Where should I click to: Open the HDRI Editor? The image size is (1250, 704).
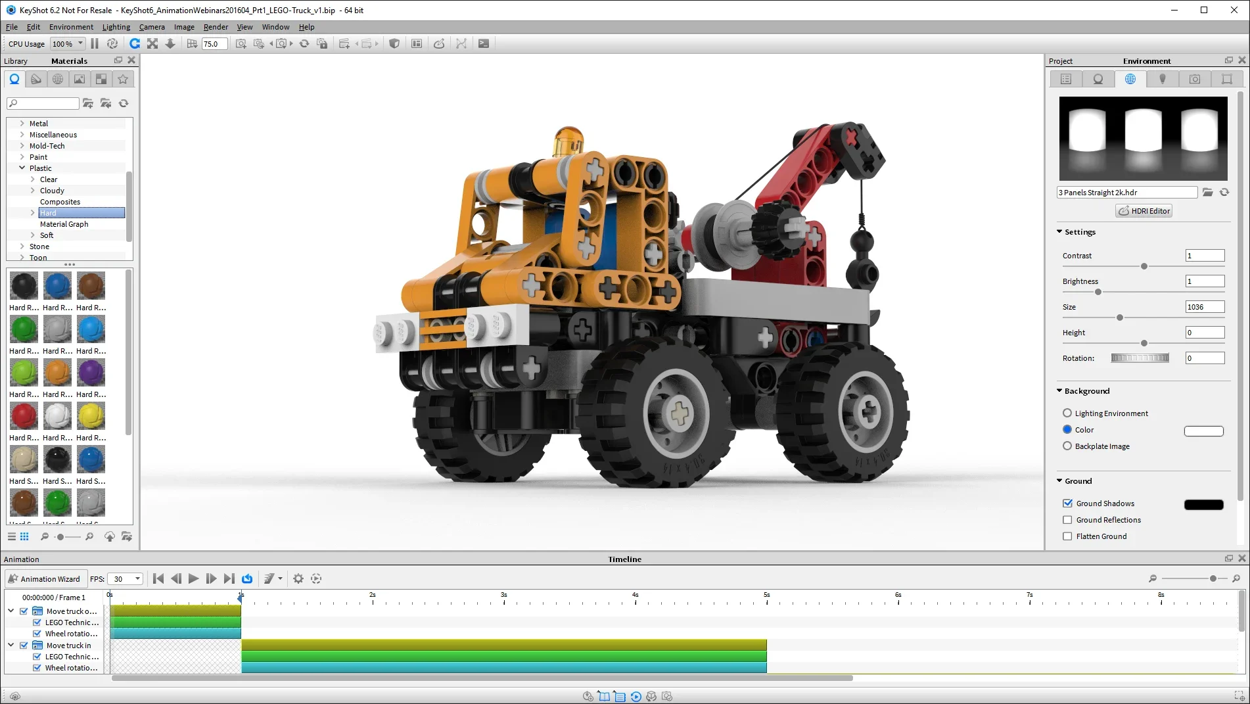coord(1143,210)
